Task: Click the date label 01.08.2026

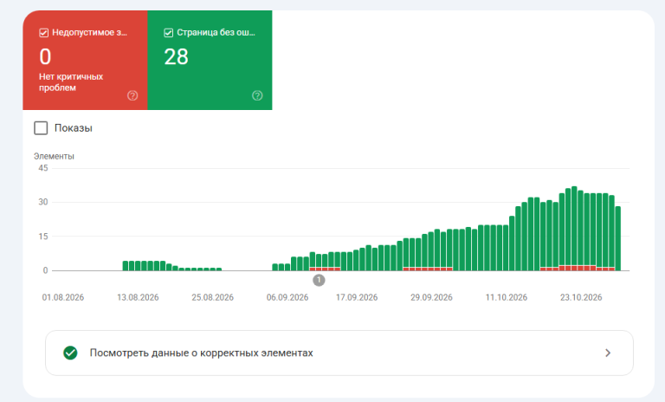Action: pyautogui.click(x=62, y=297)
